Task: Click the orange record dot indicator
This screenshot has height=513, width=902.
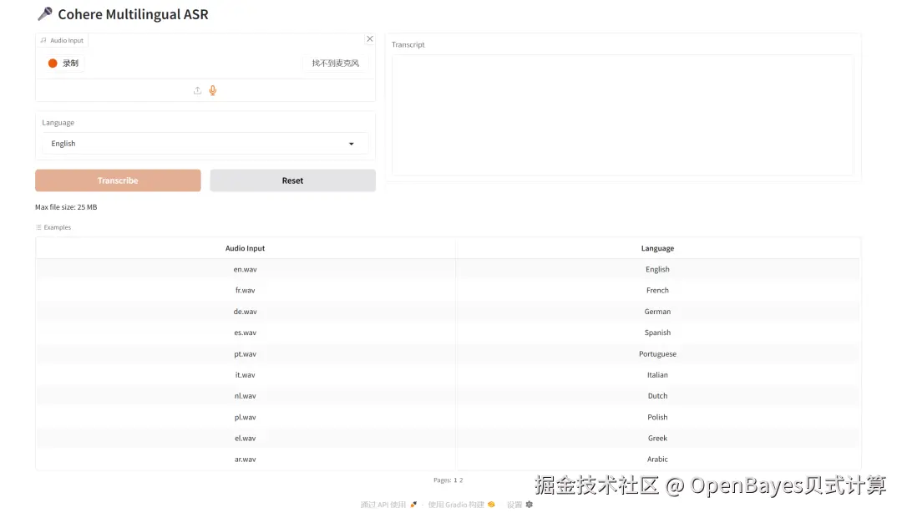Action: [51, 63]
